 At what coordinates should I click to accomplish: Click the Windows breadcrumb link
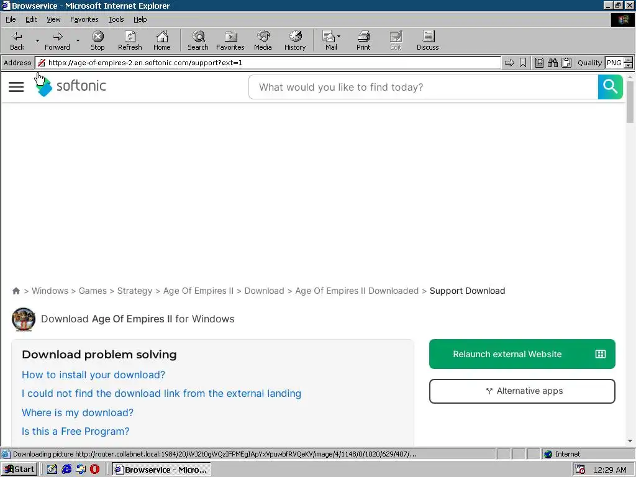pos(50,291)
